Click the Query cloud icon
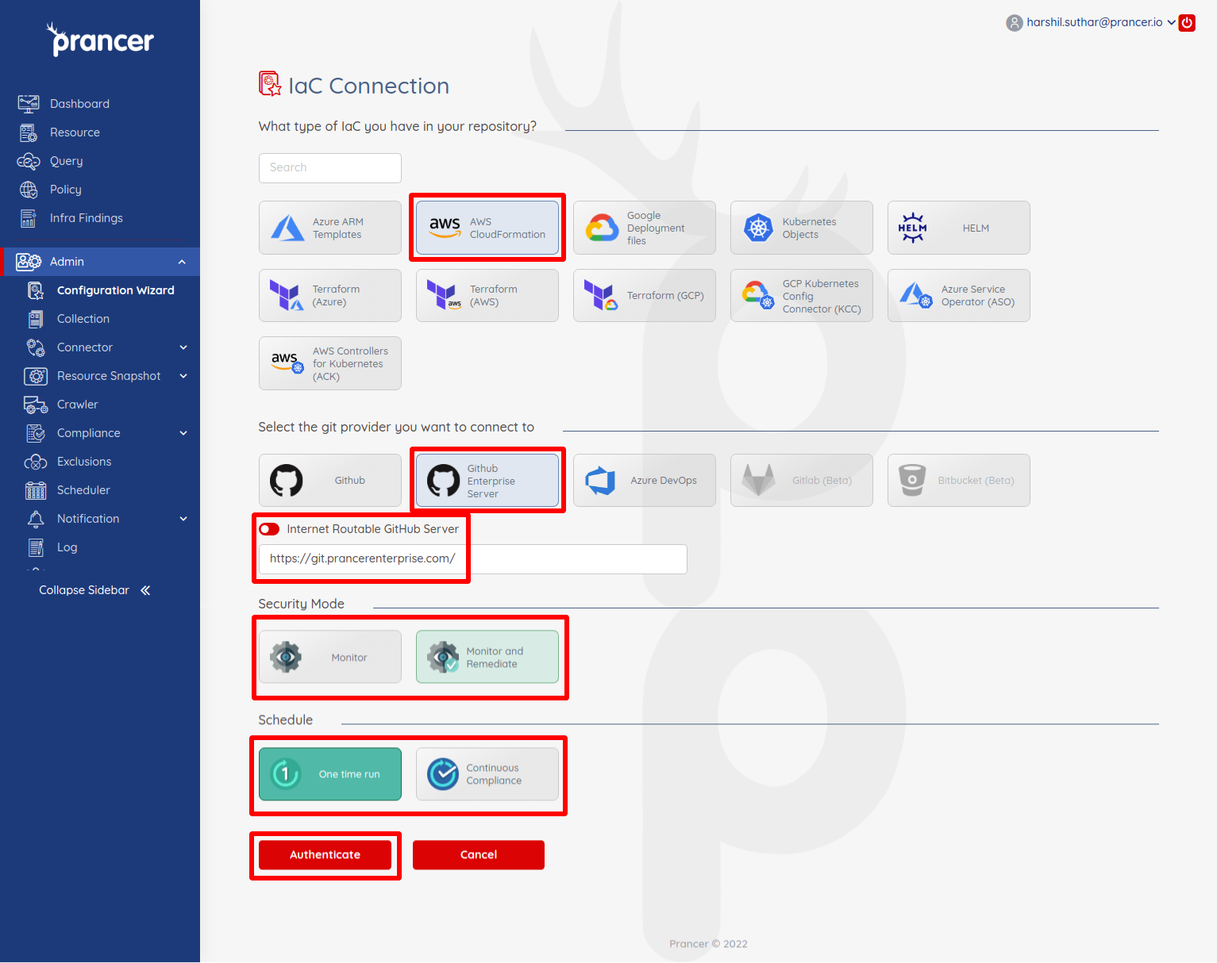This screenshot has width=1217, height=963. coord(29,161)
